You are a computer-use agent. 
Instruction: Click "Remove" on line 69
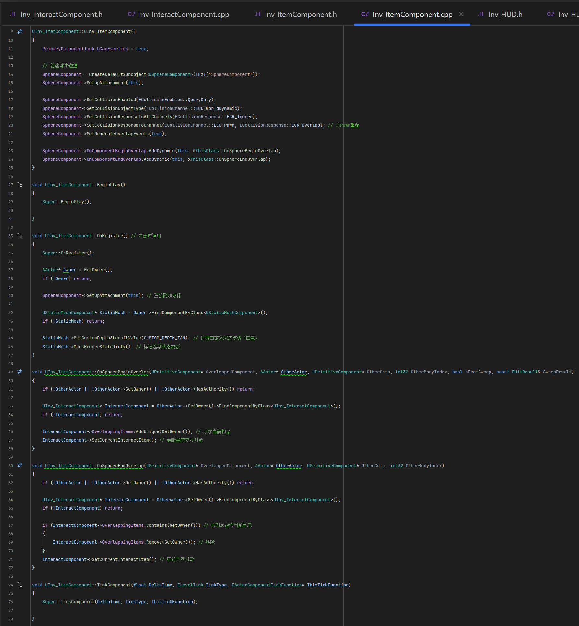(x=154, y=542)
